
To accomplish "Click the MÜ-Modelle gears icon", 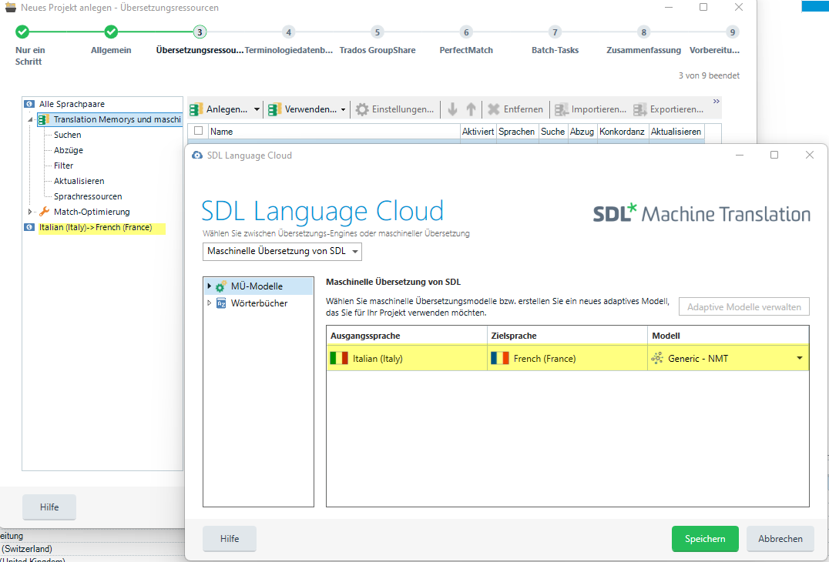I will 221,286.
